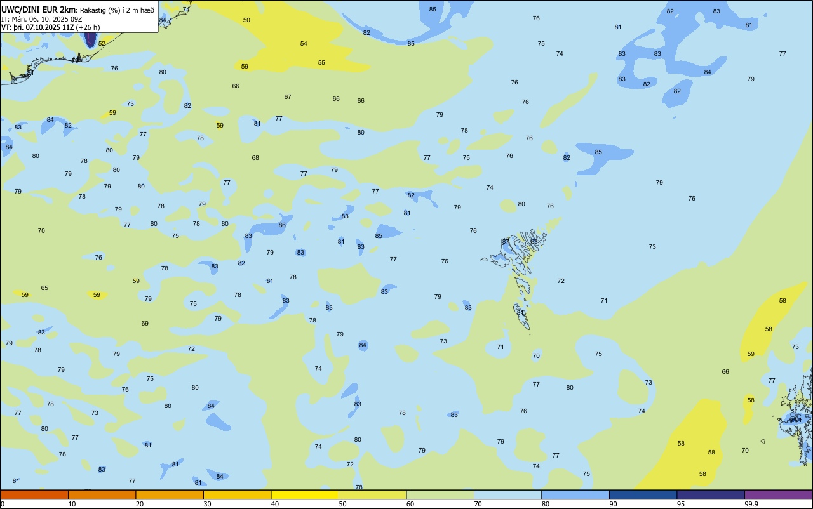This screenshot has height=509, width=813.
Task: Select the dark blue 90–95 legend swatch
Action: click(643, 494)
